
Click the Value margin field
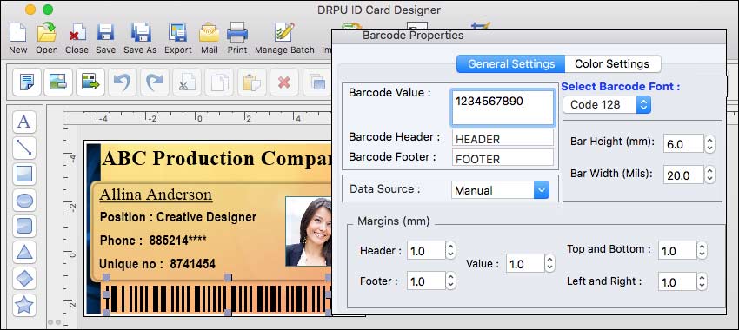click(525, 264)
